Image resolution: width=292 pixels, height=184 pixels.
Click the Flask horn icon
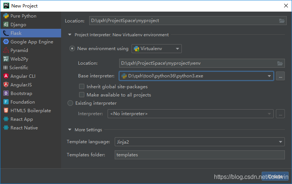click(x=6, y=33)
